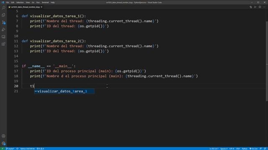Click Ln 20, Col 7 cursor position
The image size is (268, 150).
(x=214, y=149)
